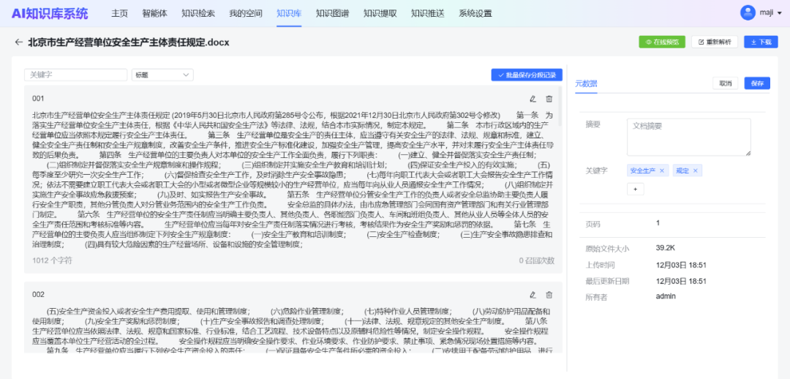Click the 重新解析 button

coord(715,42)
